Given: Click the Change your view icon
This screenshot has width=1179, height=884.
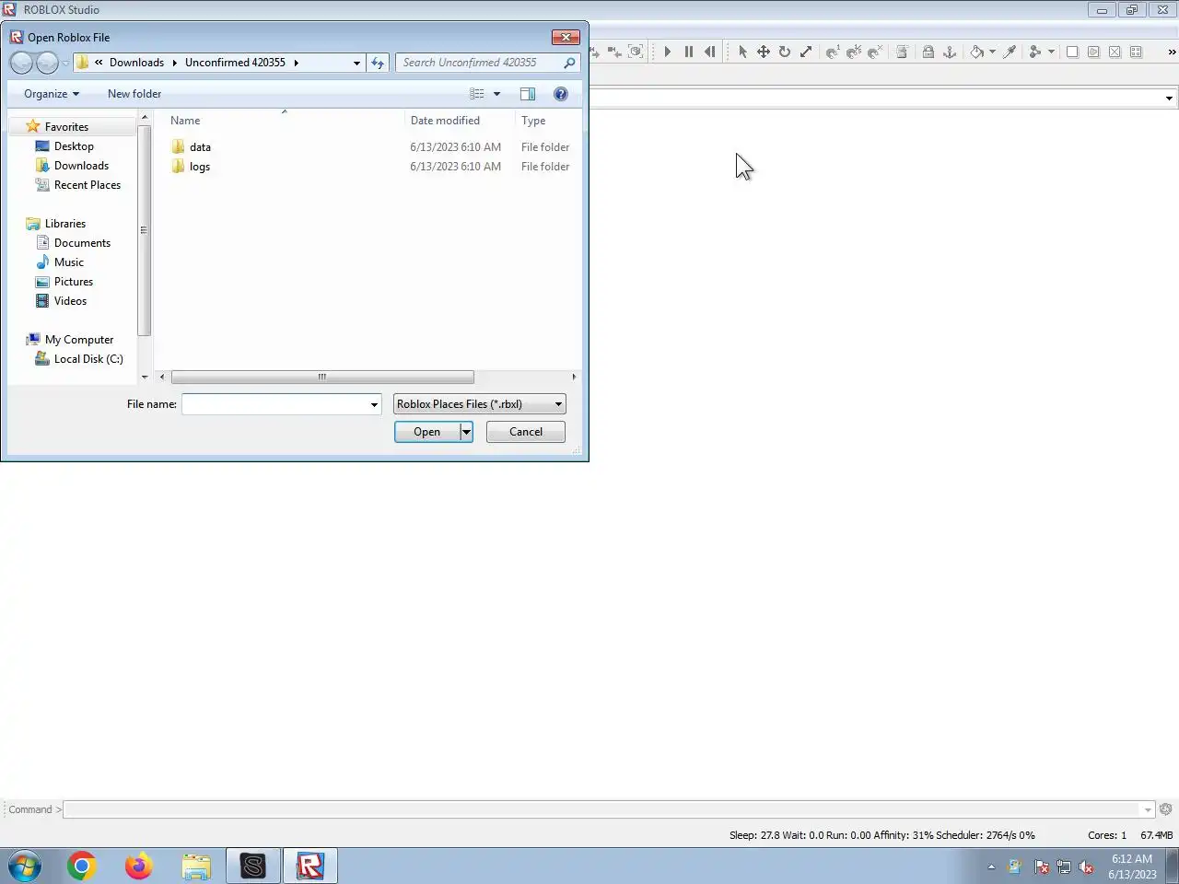Looking at the screenshot, I should click(x=476, y=94).
